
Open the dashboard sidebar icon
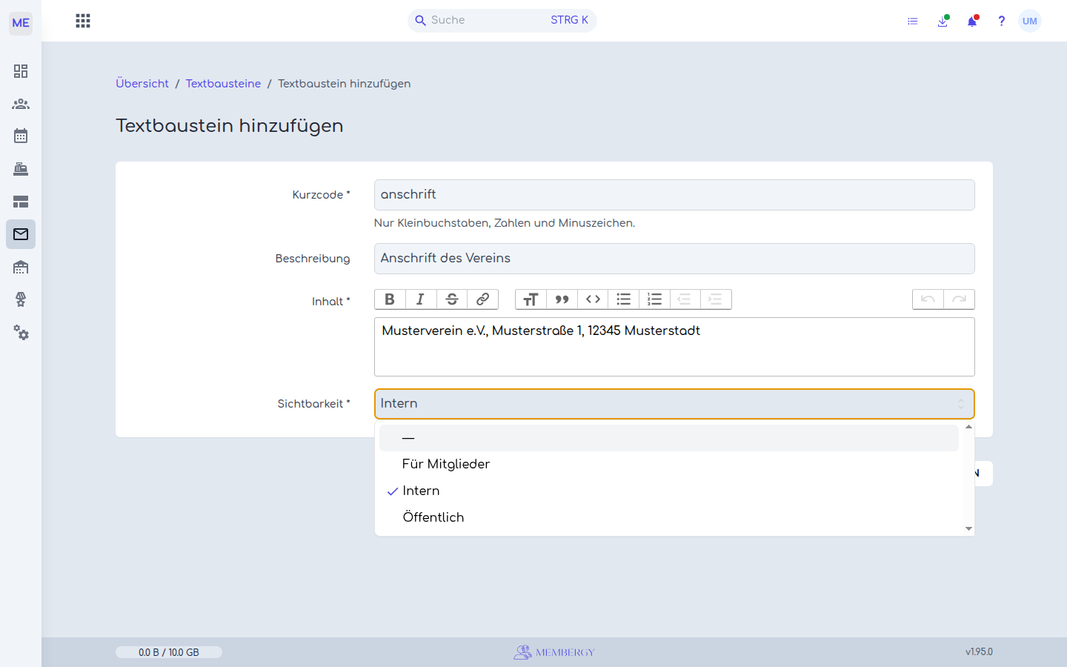[21, 71]
